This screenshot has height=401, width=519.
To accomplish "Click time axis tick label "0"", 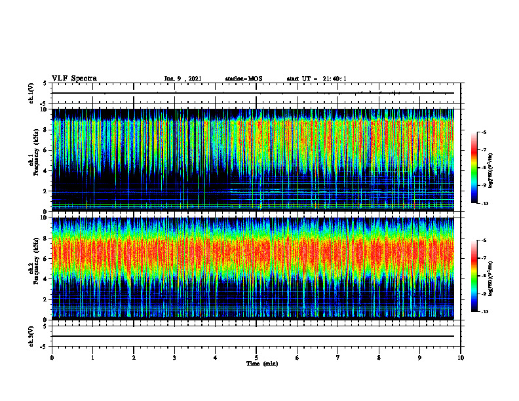I will (52, 358).
